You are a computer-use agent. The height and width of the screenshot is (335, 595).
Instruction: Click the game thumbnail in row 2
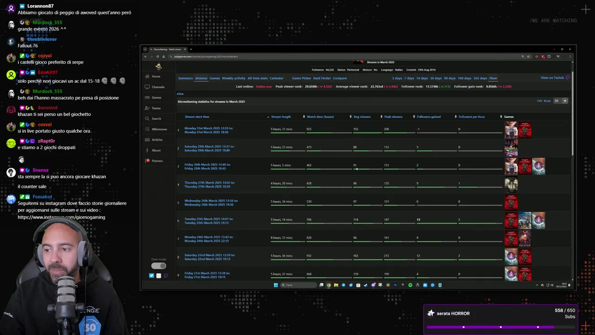[511, 148]
